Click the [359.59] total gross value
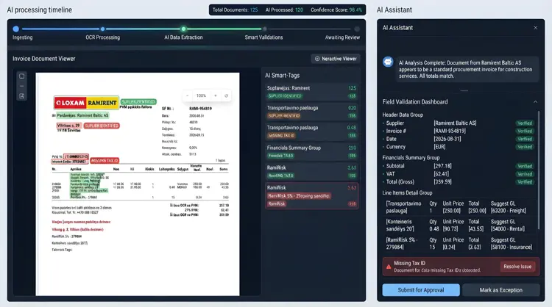552x307 pixels. pos(442,182)
